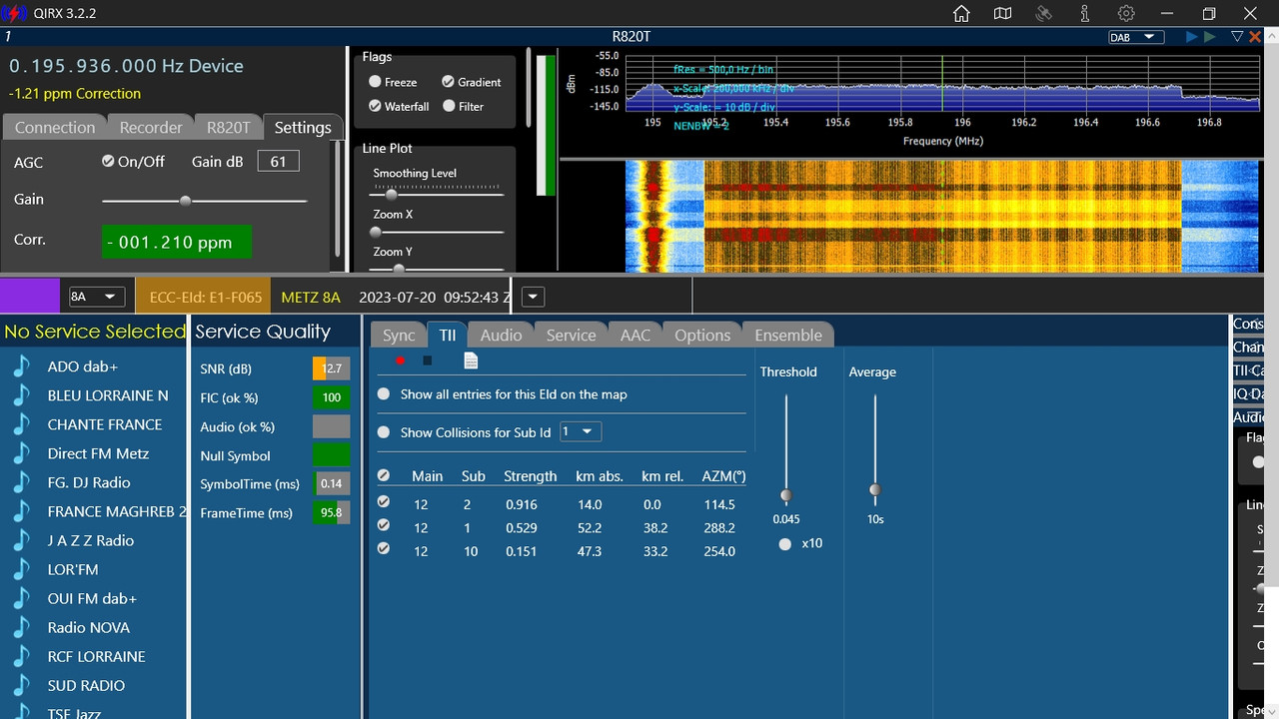
Task: Adjust the Gain slider handle
Action: click(185, 201)
